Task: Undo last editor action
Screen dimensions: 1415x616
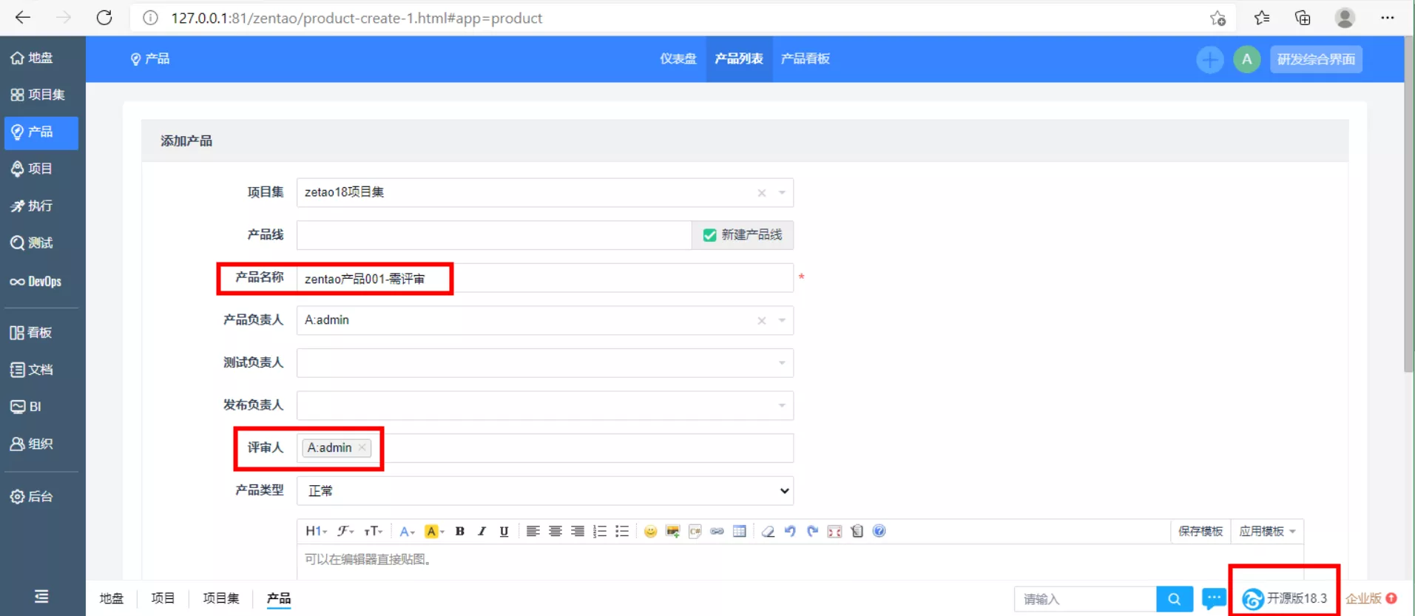Action: pyautogui.click(x=790, y=531)
